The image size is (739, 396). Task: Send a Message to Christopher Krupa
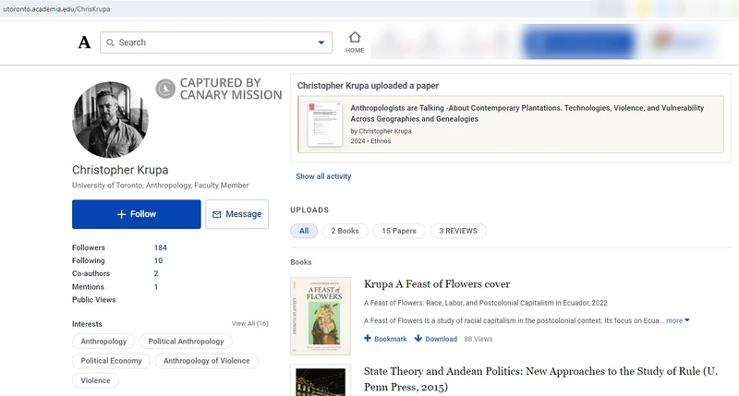pos(237,214)
